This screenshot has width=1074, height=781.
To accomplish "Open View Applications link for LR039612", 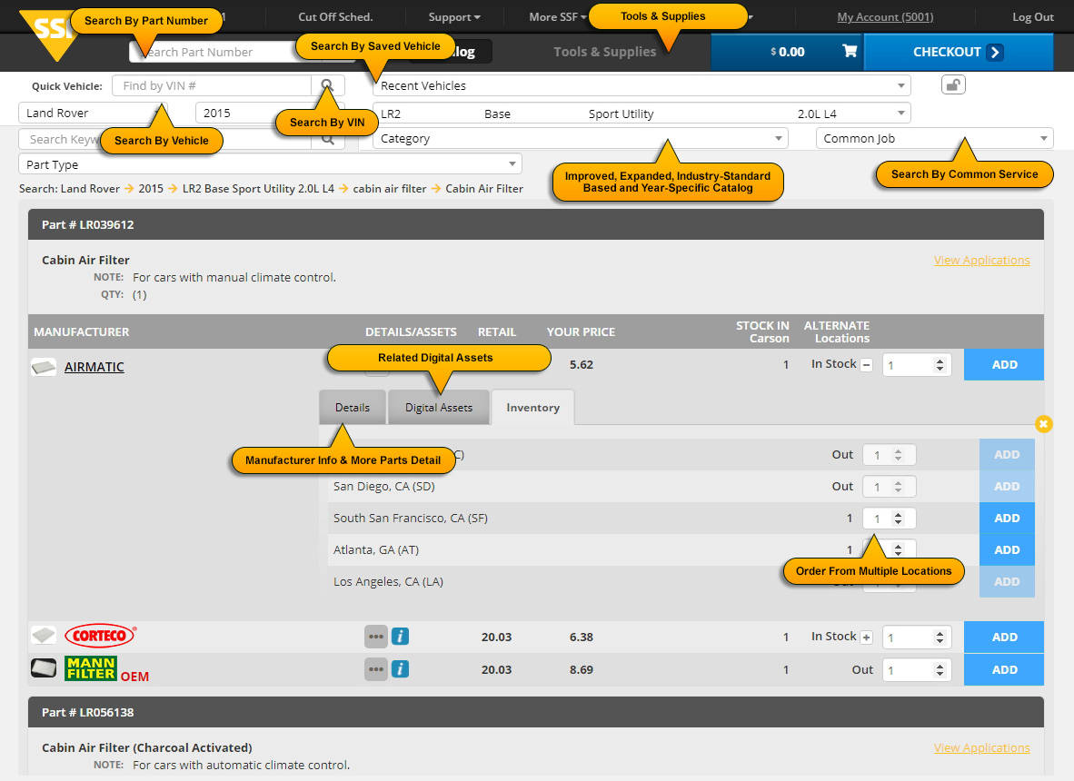I will point(981,261).
